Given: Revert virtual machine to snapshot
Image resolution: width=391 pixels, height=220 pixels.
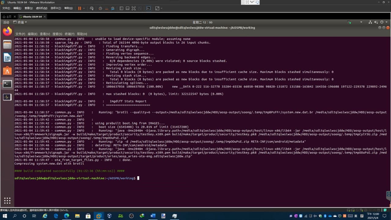Looking at the screenshot, I should [x=107, y=8].
